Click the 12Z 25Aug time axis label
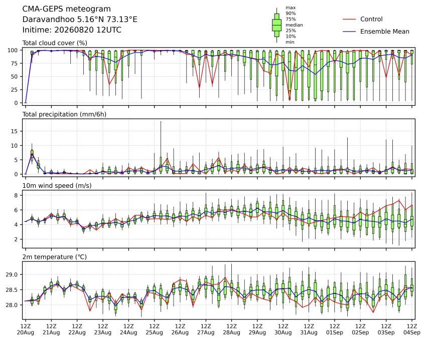This screenshot has height=341, width=426. point(154,329)
